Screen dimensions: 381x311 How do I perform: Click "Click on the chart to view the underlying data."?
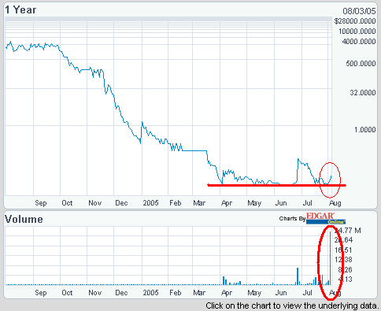click(x=292, y=305)
